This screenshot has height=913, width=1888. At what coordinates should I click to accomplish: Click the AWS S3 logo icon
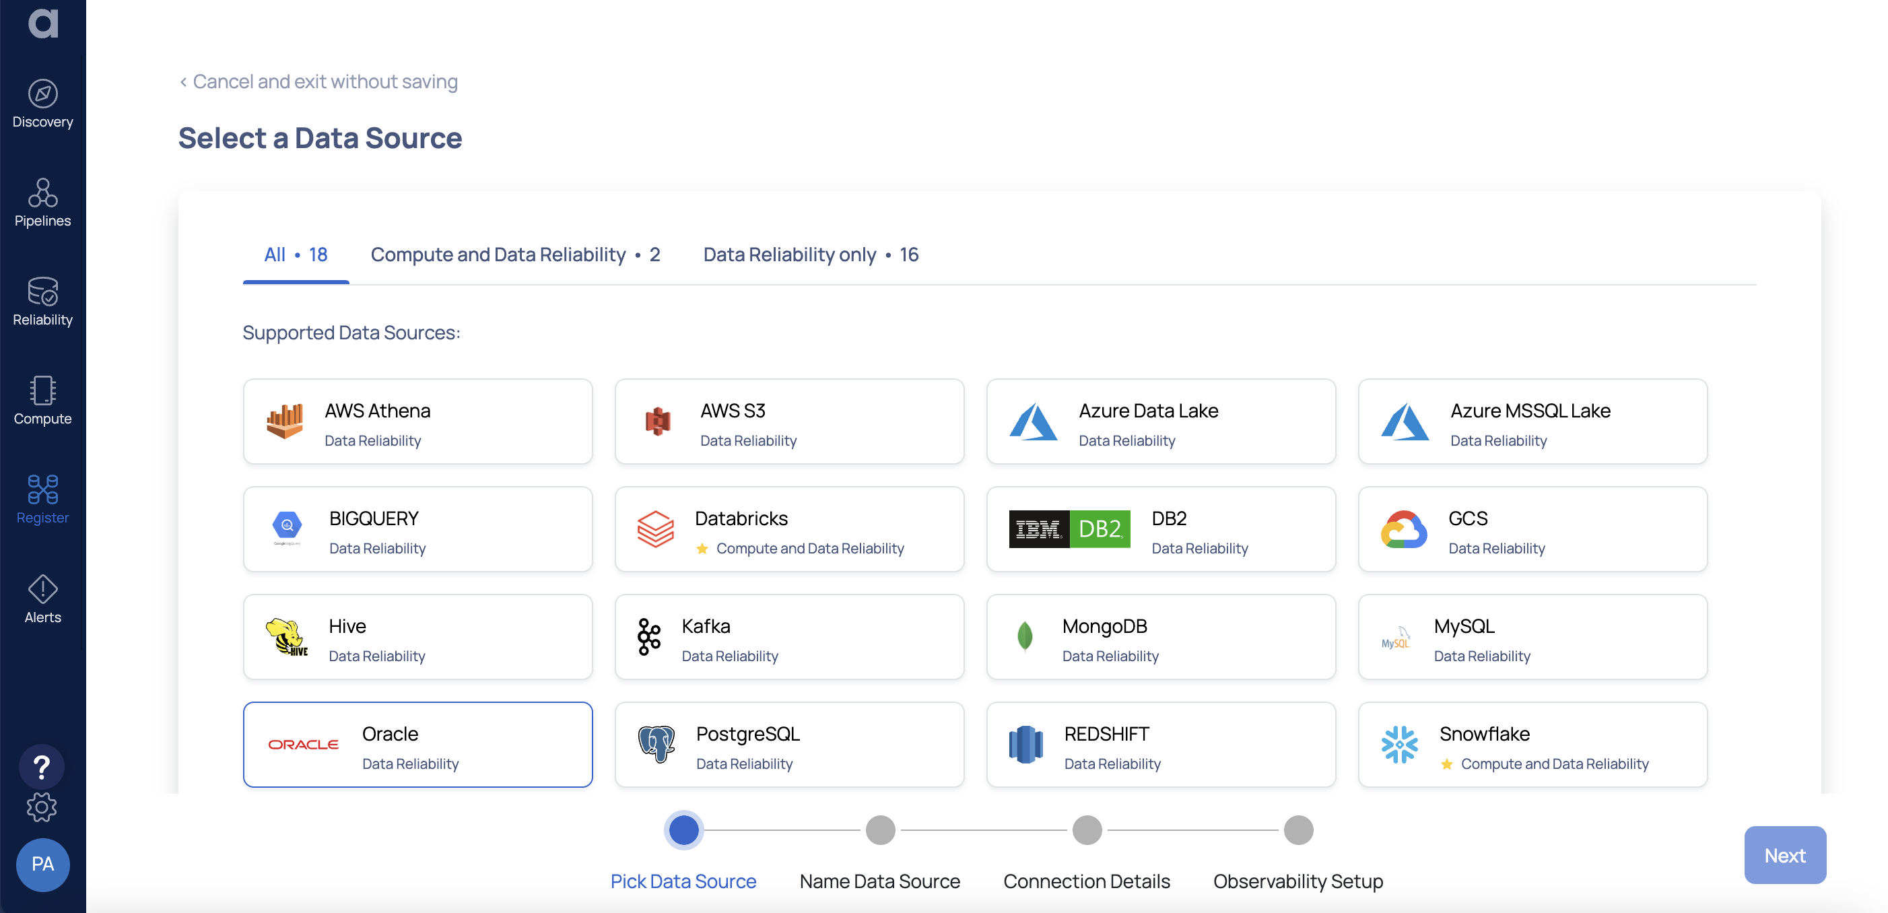[x=658, y=421]
